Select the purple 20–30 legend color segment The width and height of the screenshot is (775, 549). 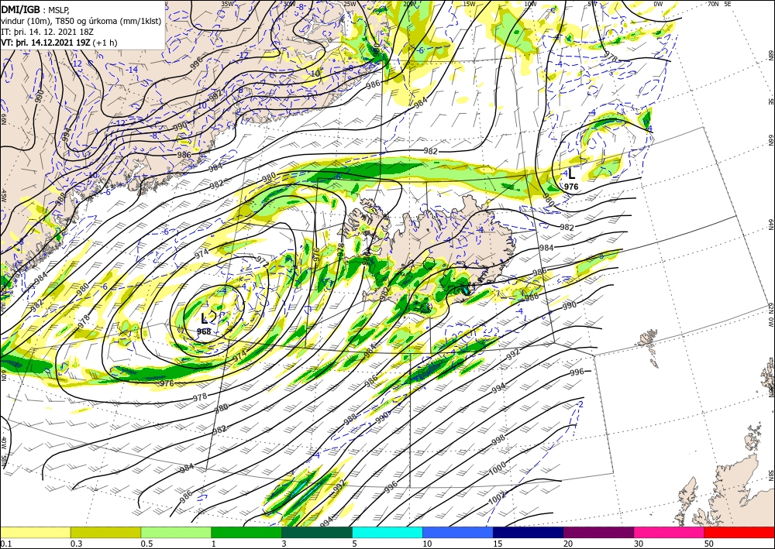click(x=598, y=532)
